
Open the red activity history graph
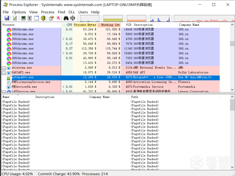[x=204, y=19]
